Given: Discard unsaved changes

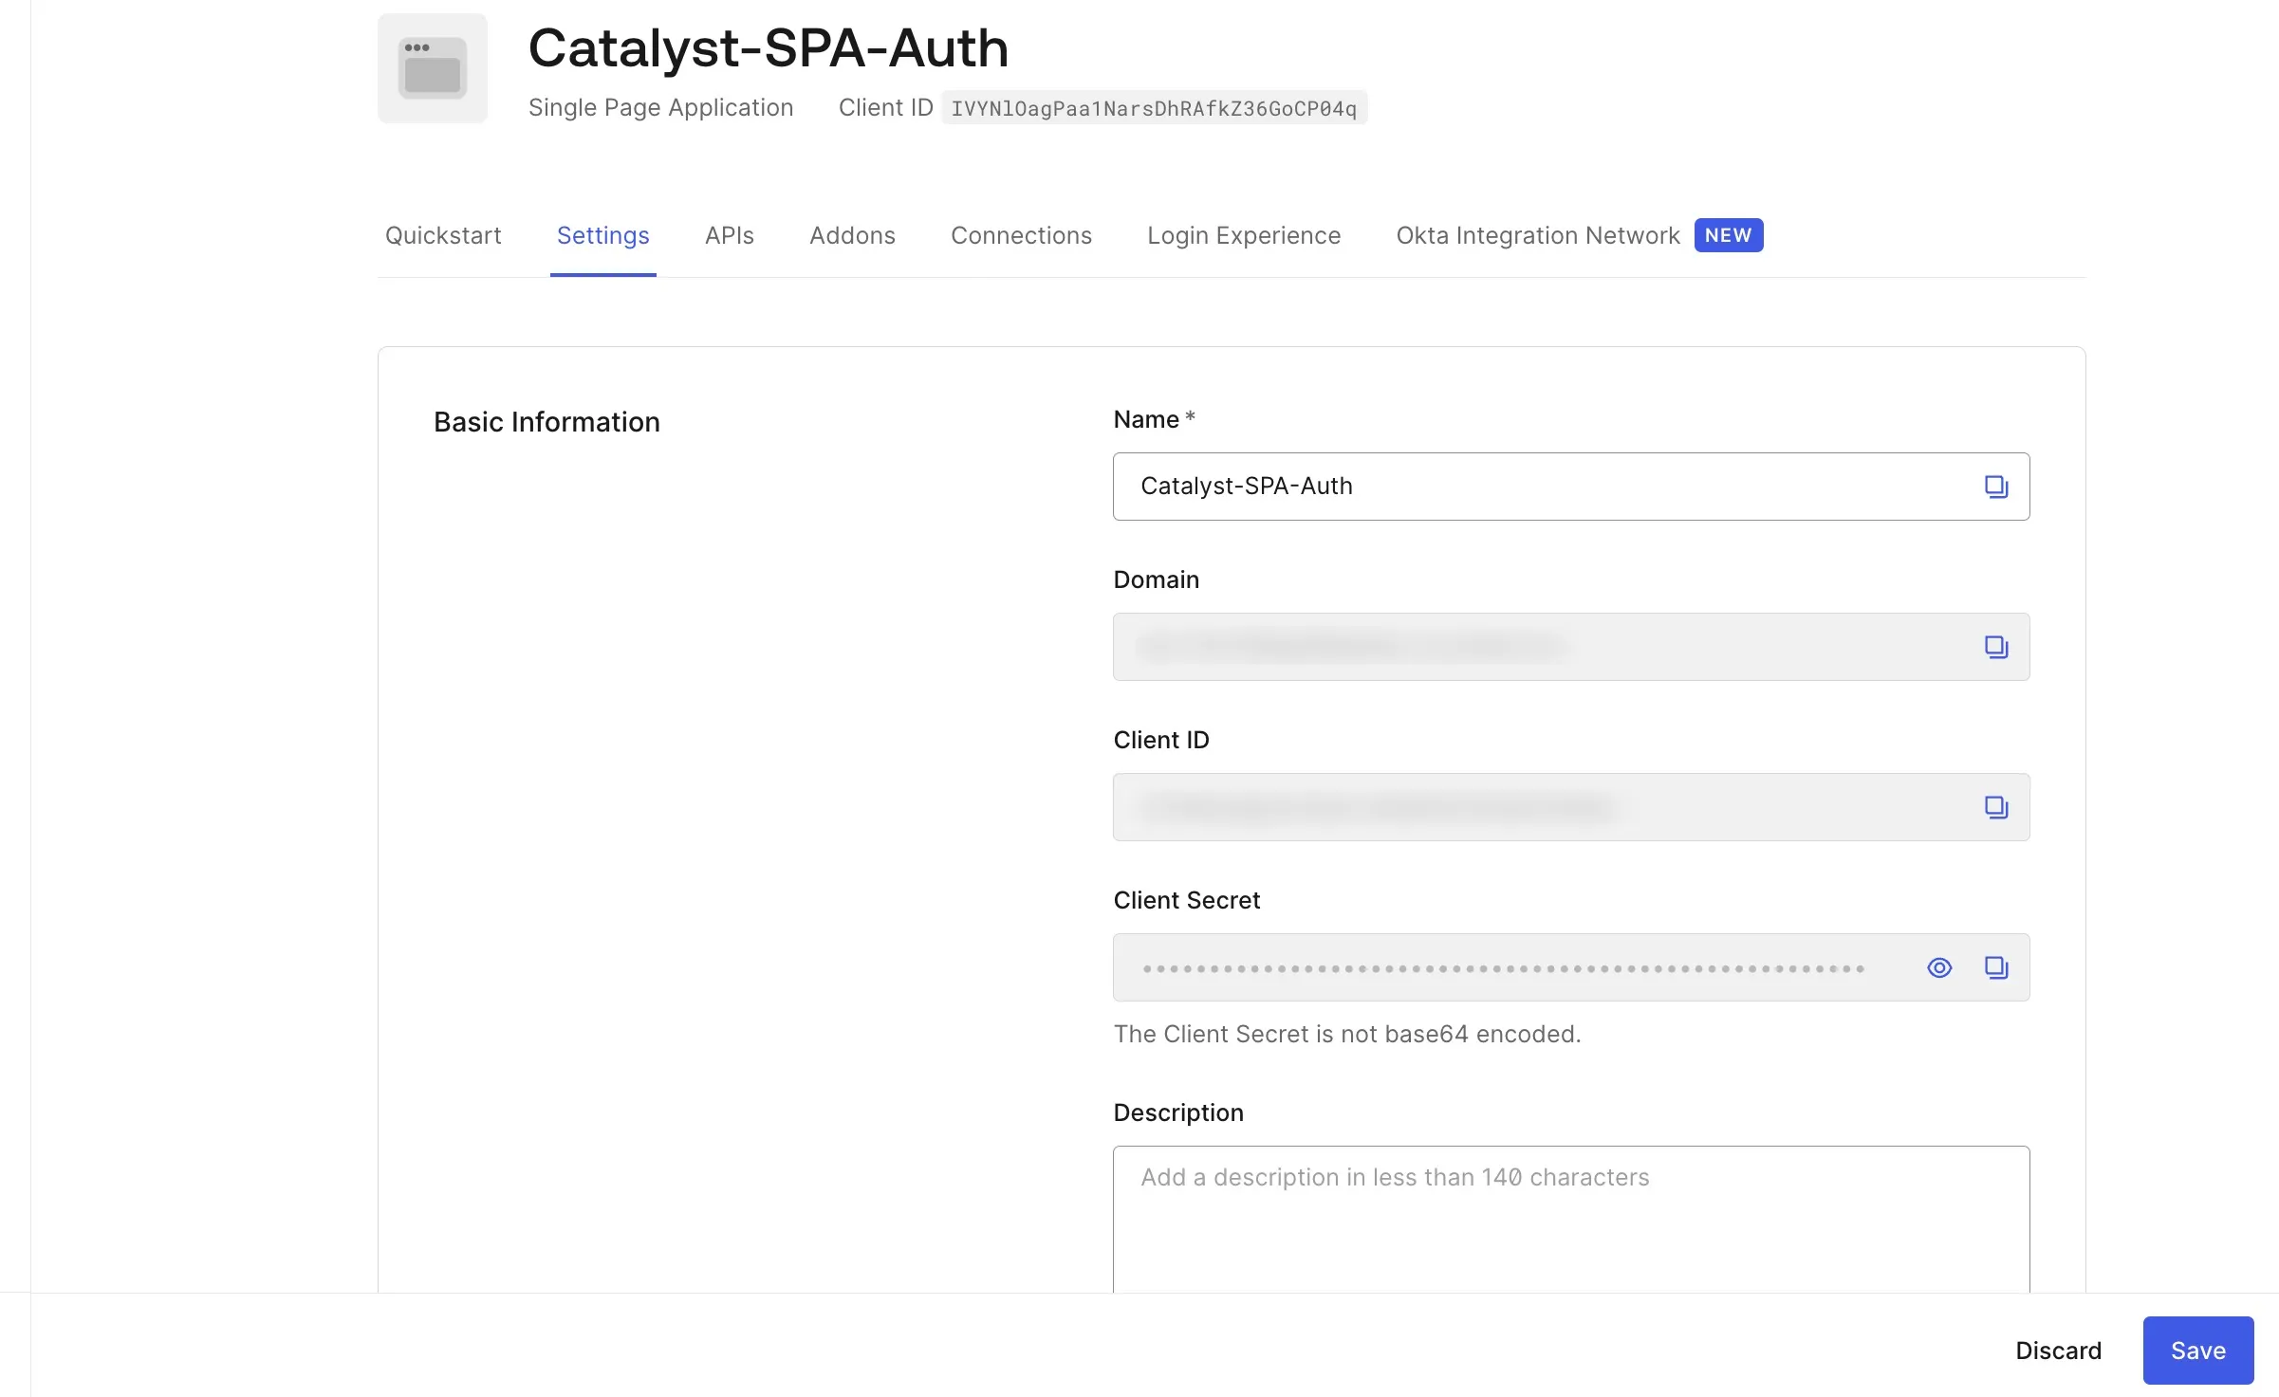Looking at the screenshot, I should pos(2058,1351).
